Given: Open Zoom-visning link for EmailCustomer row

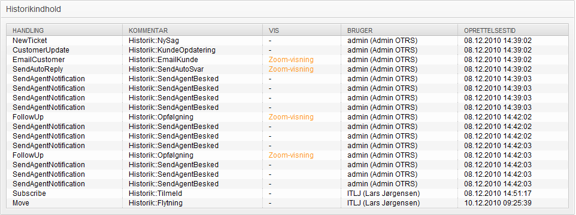Looking at the screenshot, I should [291, 60].
